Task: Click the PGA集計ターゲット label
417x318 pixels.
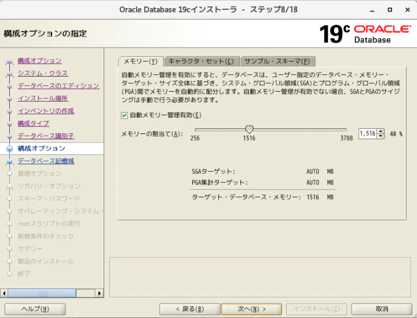Action: point(220,183)
